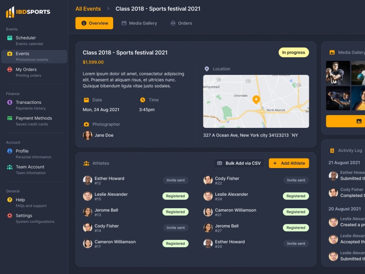Click Registered badge for Leslie Alexander #15

point(176,196)
